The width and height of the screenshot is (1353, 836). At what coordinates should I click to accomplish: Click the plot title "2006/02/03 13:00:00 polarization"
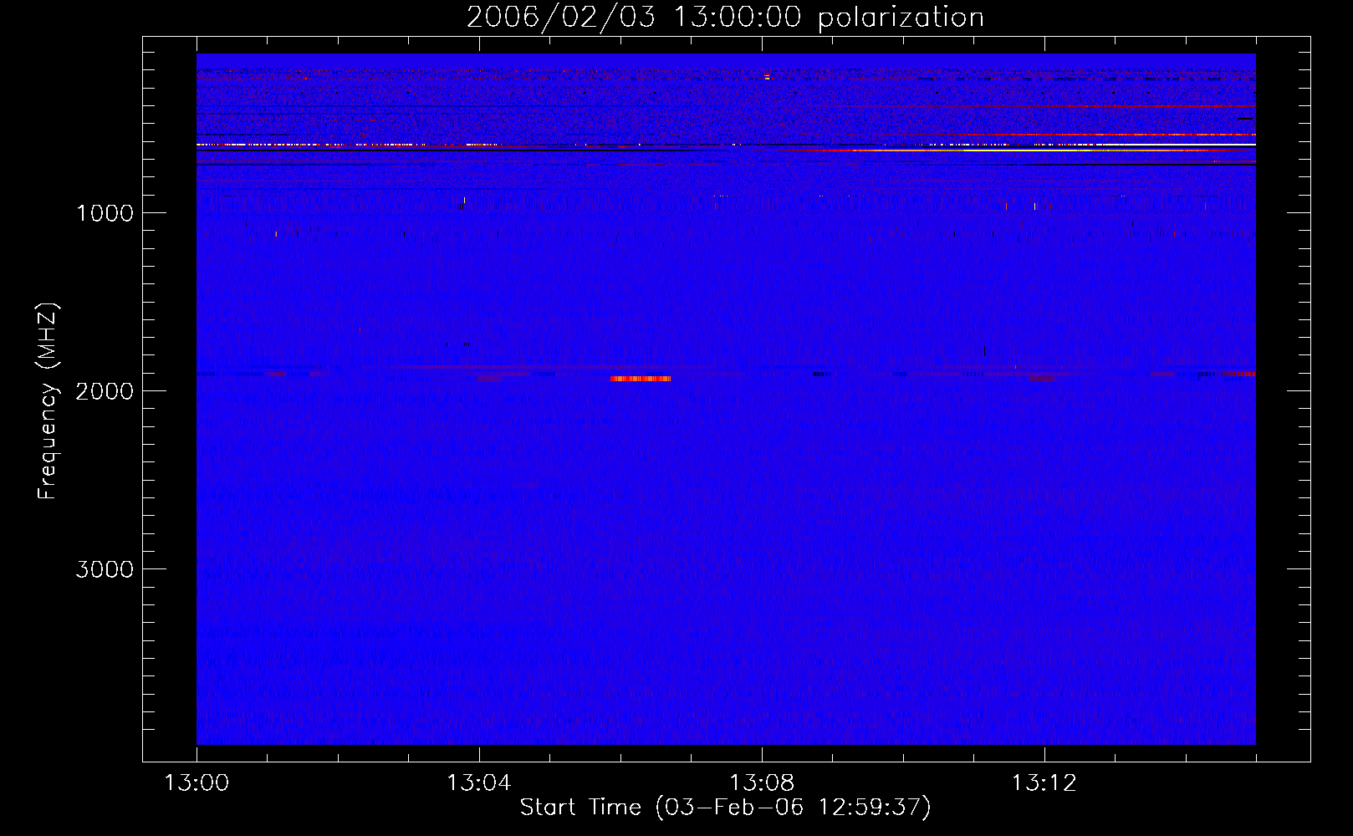pos(725,17)
